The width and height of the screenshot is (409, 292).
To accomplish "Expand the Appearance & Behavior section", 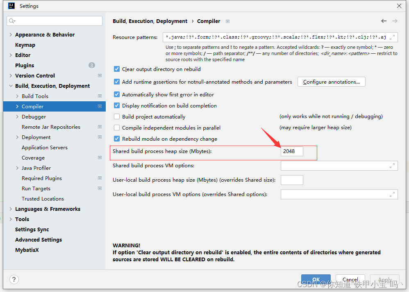I will tap(11, 35).
